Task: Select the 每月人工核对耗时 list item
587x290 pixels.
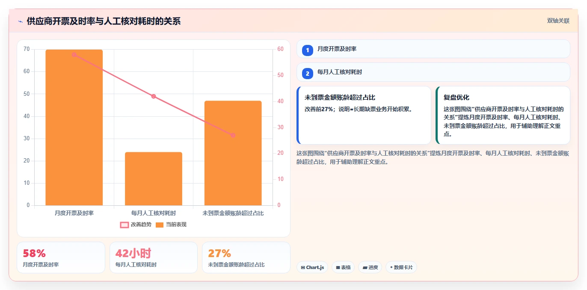Action: 433,72
